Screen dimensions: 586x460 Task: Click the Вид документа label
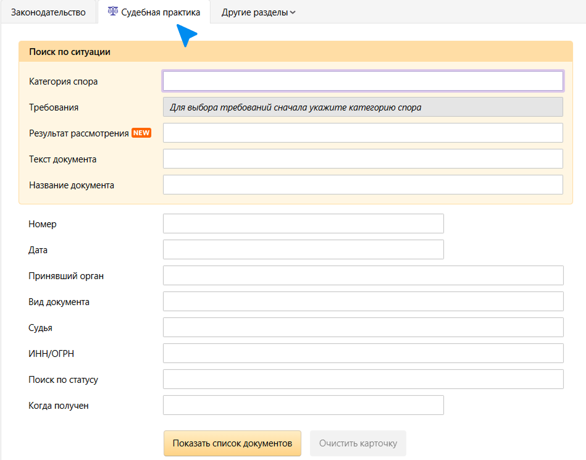(59, 302)
